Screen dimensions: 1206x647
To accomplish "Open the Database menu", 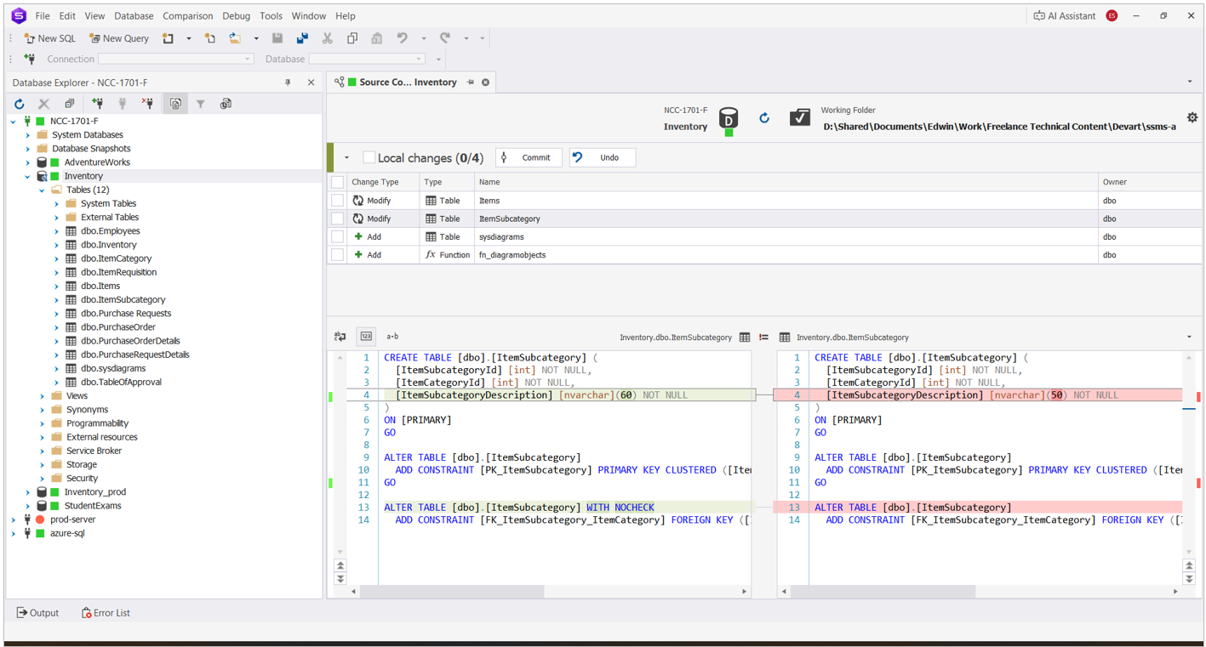I will coord(134,15).
